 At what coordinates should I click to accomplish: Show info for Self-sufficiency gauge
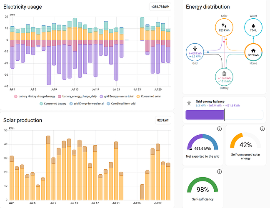219,171
